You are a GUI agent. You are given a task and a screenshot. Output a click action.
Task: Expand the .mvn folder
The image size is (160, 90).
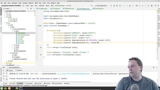5,15
